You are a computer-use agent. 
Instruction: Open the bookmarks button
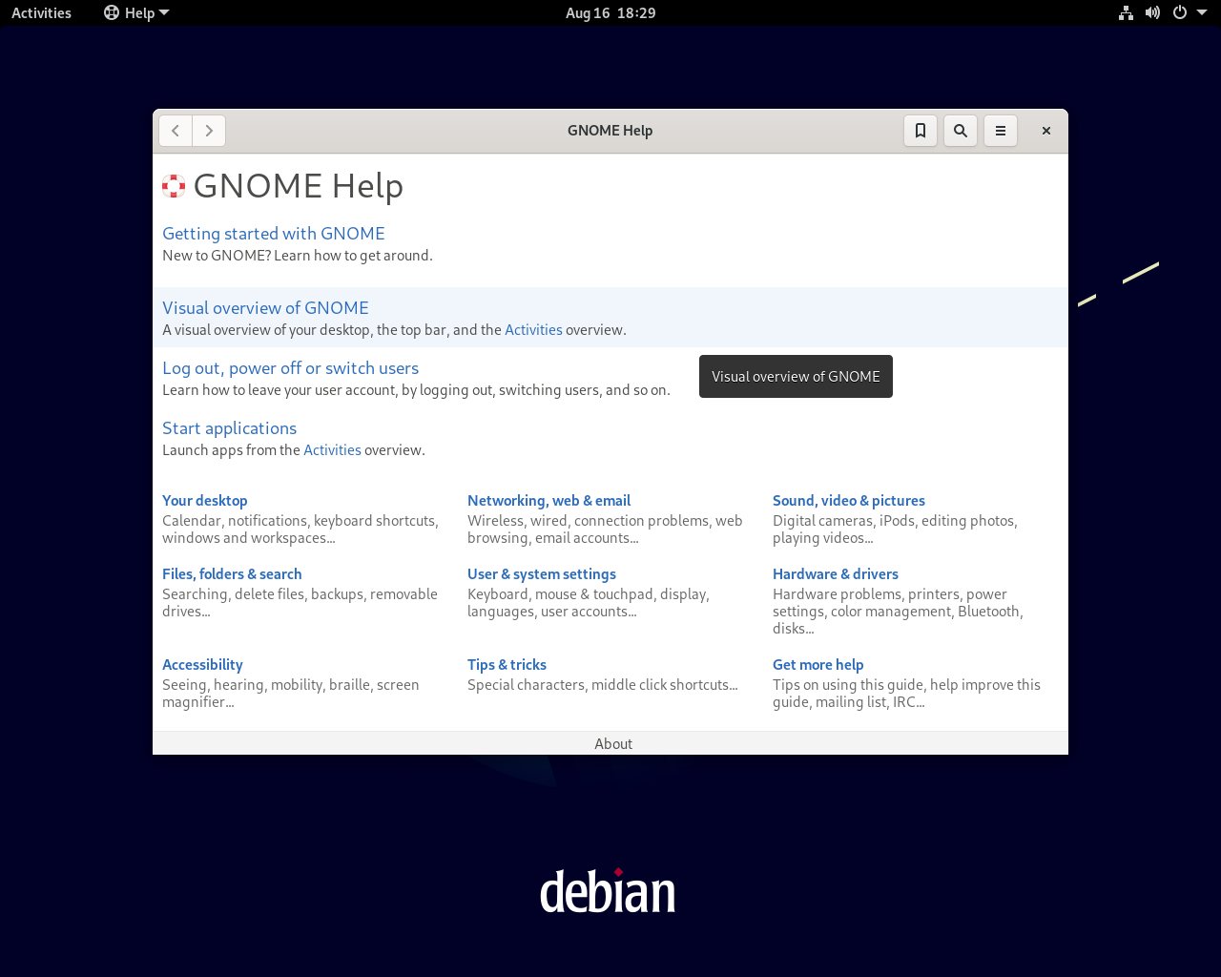(921, 131)
